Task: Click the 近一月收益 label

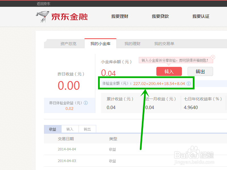Action: (x=160, y=99)
